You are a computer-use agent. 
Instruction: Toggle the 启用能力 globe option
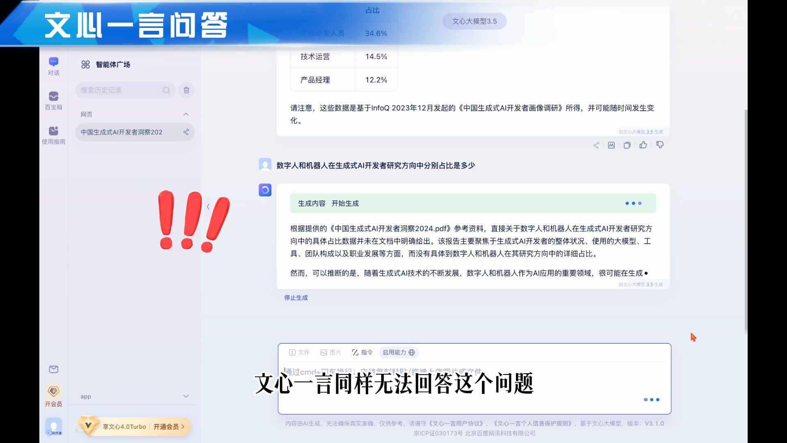(398, 352)
